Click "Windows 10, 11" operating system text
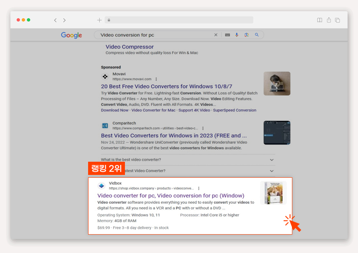 tap(146, 215)
